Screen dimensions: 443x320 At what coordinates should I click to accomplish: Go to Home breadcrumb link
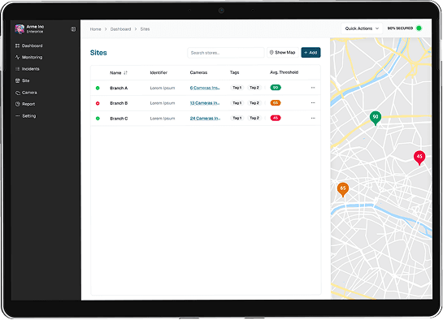[95, 29]
